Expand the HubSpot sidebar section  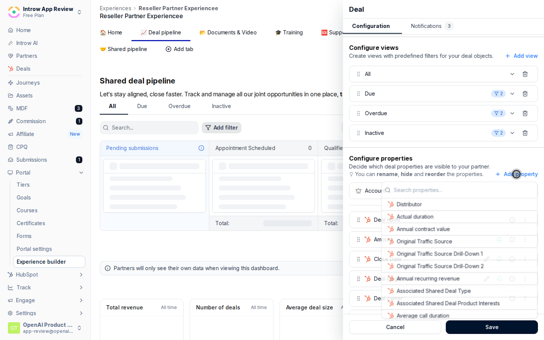[x=81, y=275]
